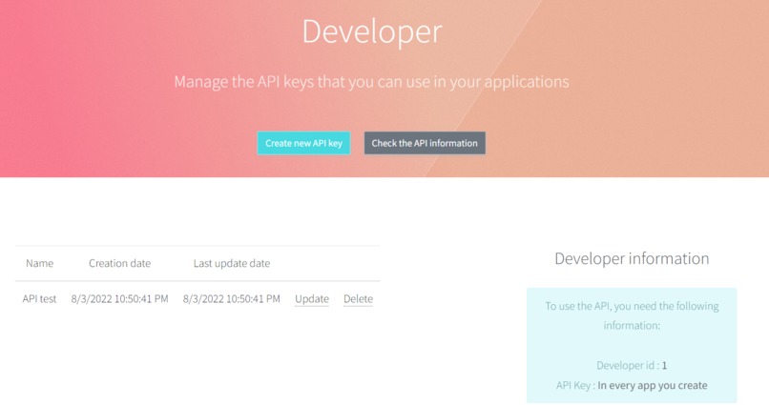Click the Manage the API keys subtitle

tap(372, 82)
